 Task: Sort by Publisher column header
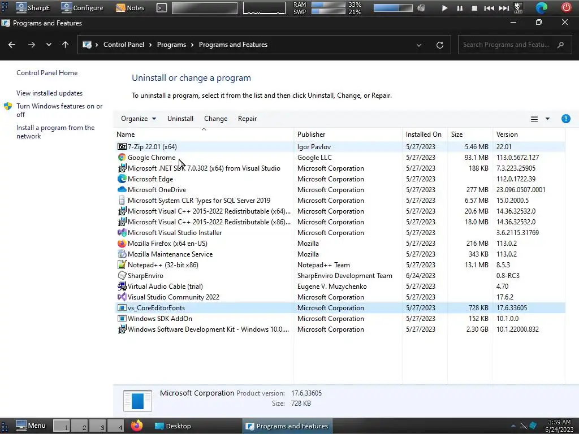(348, 134)
